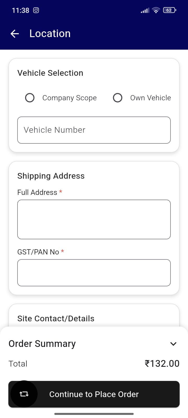
Task: Tap the Instagram status bar icon
Action: (36, 10)
